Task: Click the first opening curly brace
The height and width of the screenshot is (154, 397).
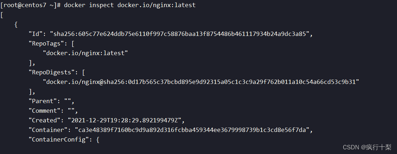Action: (x=16, y=25)
